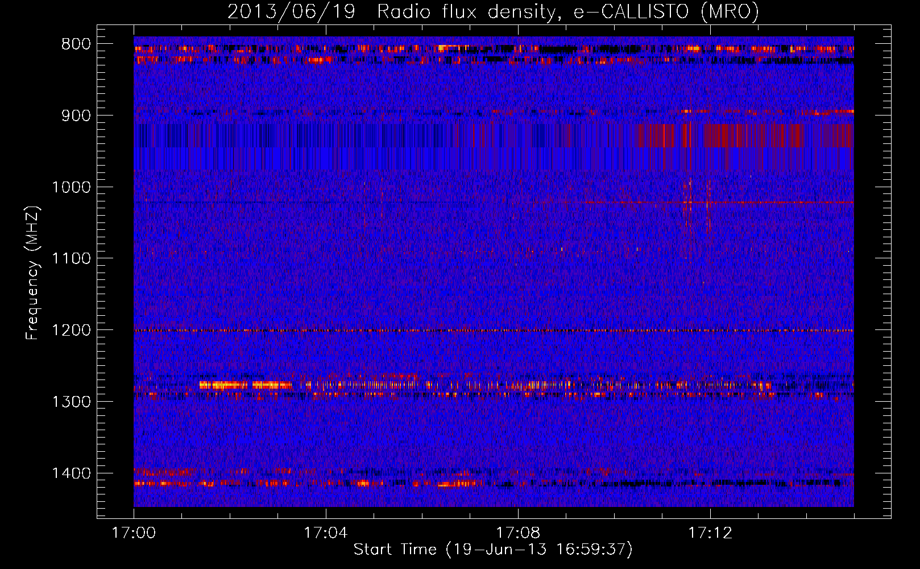
Task: Click the 1200 frequency tick label
Action: [x=71, y=331]
